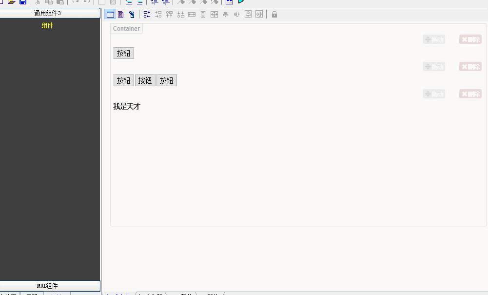The height and width of the screenshot is (295, 488).
Task: Align selected components to bottom edges
Action: point(180,14)
